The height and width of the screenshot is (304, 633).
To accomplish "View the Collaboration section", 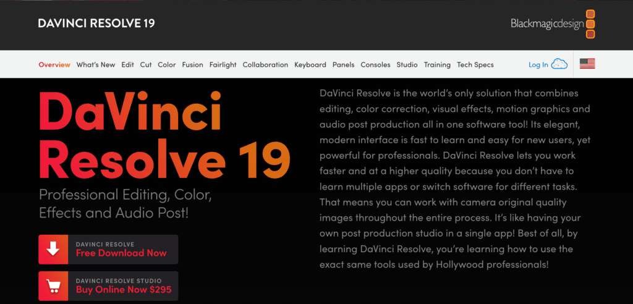I will (x=265, y=65).
